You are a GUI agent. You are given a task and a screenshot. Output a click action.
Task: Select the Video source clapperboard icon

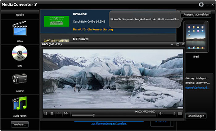(20, 28)
